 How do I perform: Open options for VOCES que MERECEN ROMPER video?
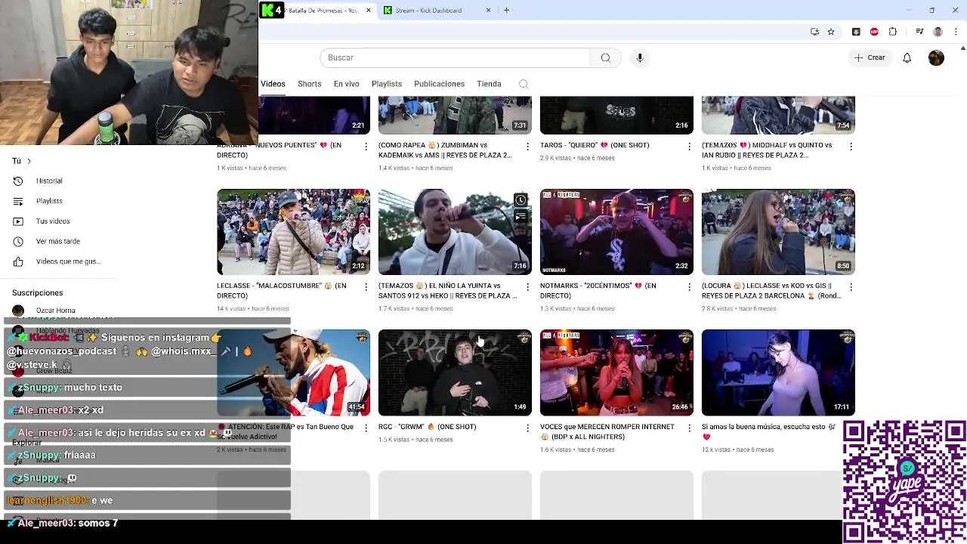click(689, 428)
